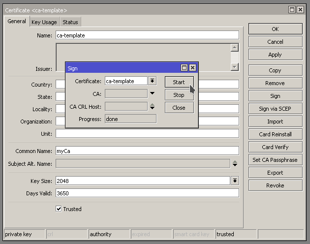Click Start in the Sign dialog
This screenshot has width=310, height=244.
(179, 82)
